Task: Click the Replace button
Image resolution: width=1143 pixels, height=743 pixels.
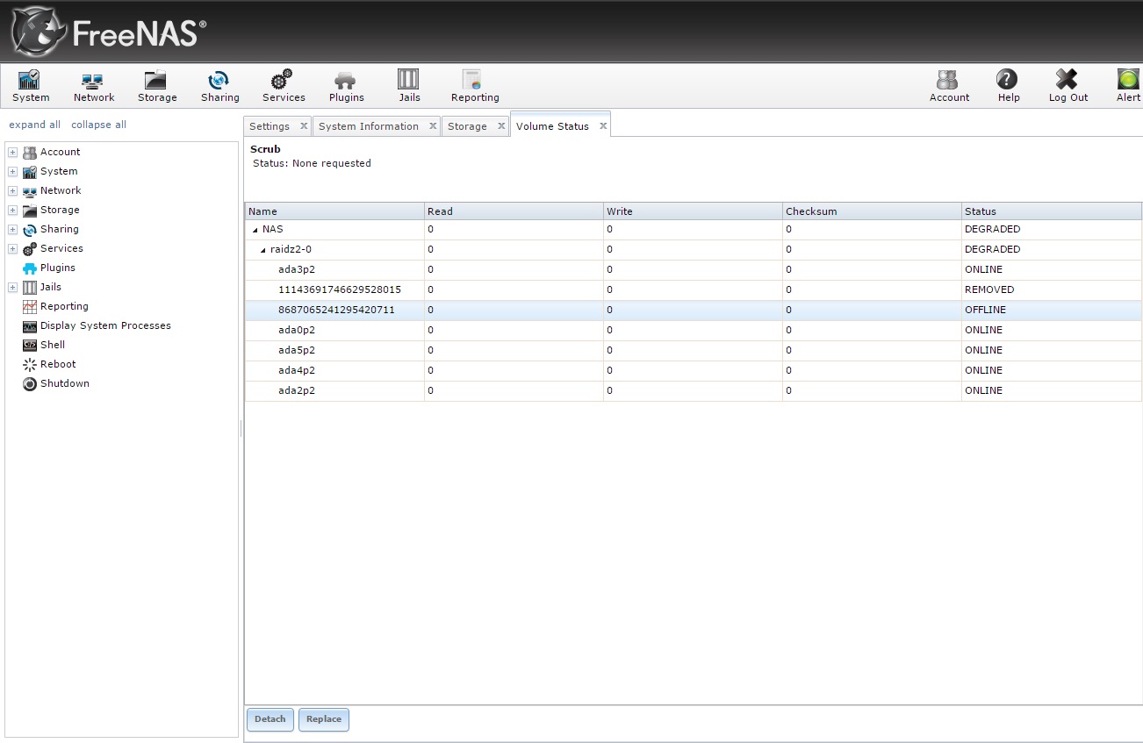Action: pos(324,719)
